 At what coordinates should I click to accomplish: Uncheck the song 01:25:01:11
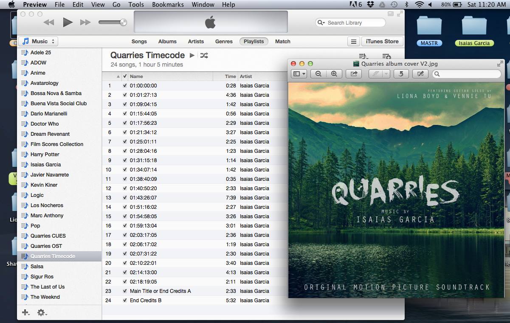point(125,142)
